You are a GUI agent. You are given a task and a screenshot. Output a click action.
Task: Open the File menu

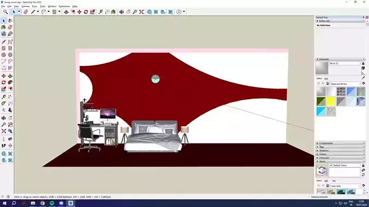[x=3, y=7]
